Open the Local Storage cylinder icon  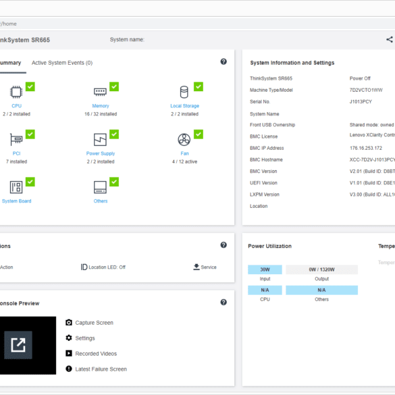(x=184, y=92)
